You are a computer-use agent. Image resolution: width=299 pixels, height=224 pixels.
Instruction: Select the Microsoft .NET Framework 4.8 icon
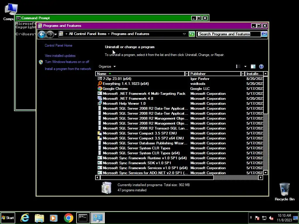coord(100,99)
